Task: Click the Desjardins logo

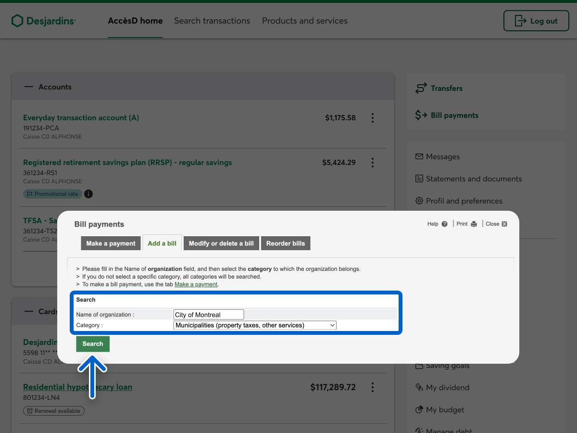Action: (44, 21)
